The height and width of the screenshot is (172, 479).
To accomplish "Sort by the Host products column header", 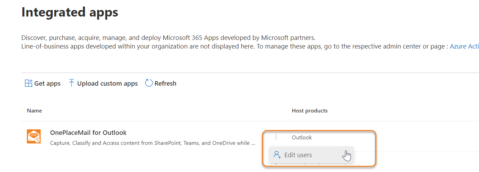I will (310, 111).
